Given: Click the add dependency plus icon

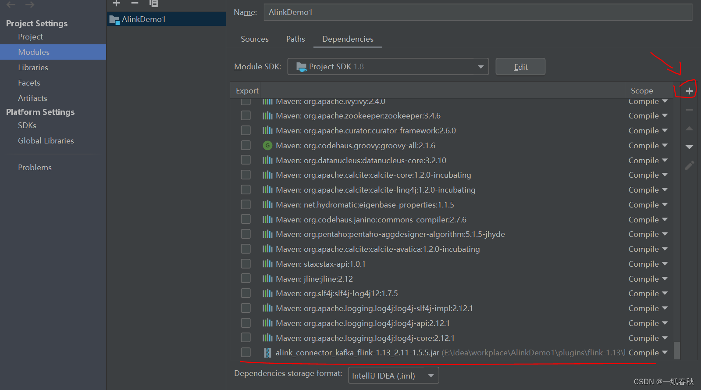Looking at the screenshot, I should pos(689,91).
